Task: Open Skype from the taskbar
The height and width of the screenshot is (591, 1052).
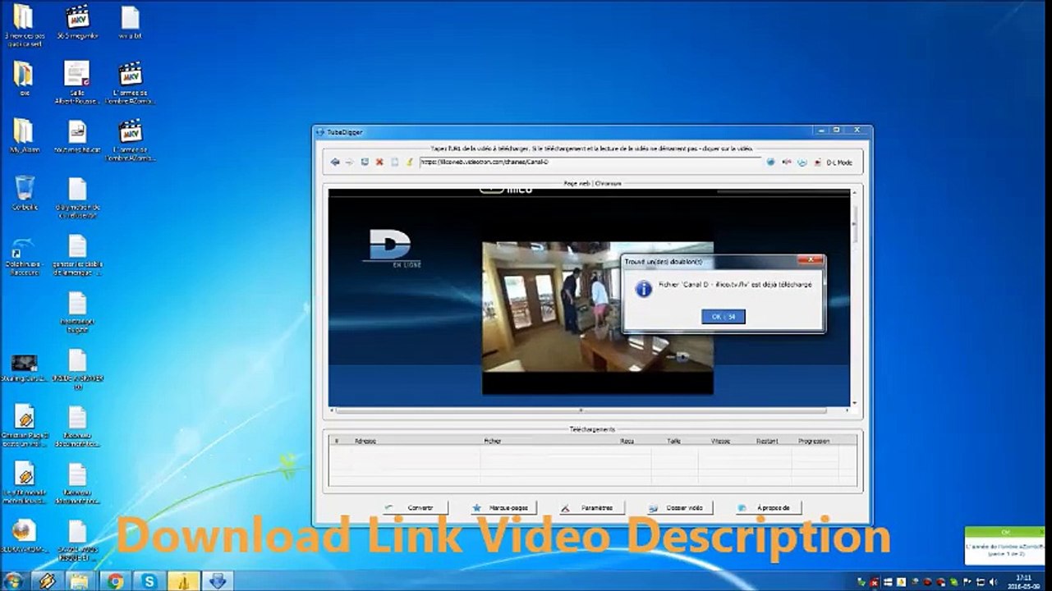Action: (149, 581)
